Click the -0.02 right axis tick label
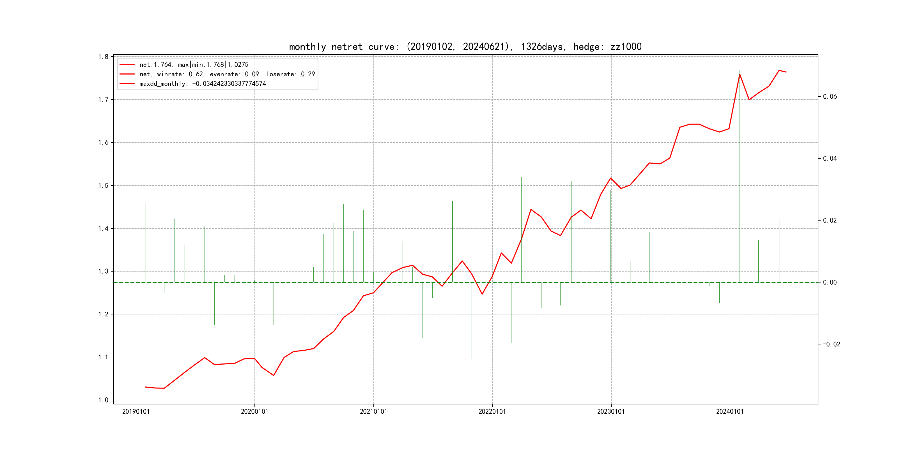This screenshot has width=909, height=454. point(831,344)
